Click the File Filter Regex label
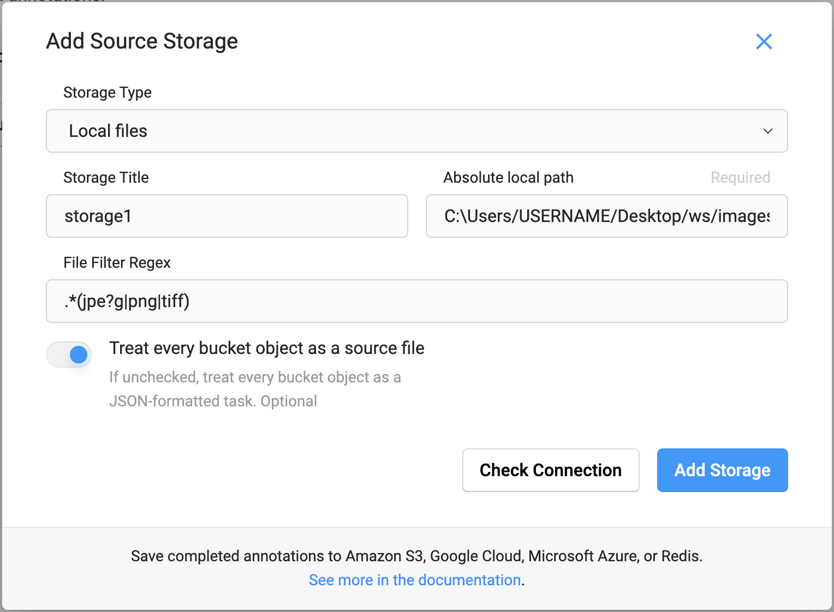Viewport: 834px width, 612px height. [x=117, y=263]
